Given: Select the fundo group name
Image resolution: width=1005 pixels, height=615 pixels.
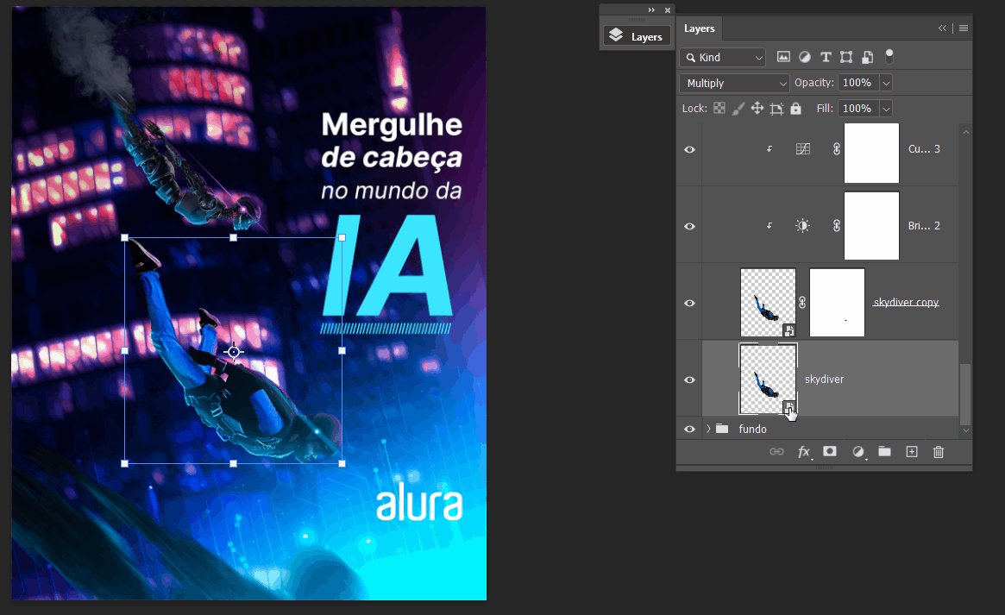Looking at the screenshot, I should 752,430.
